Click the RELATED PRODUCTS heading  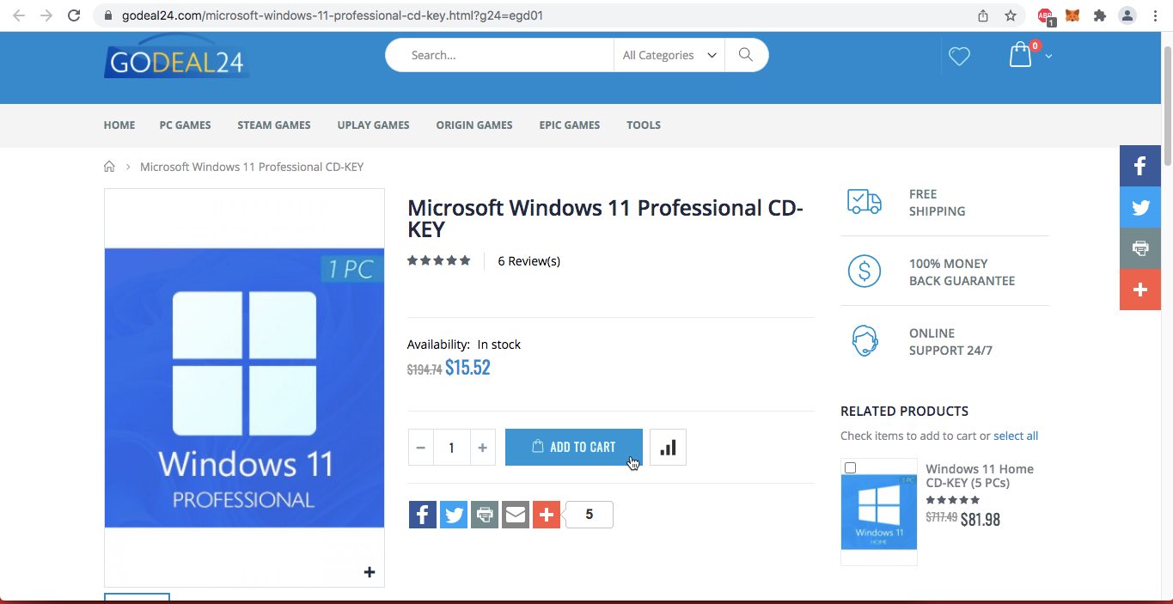pyautogui.click(x=904, y=411)
